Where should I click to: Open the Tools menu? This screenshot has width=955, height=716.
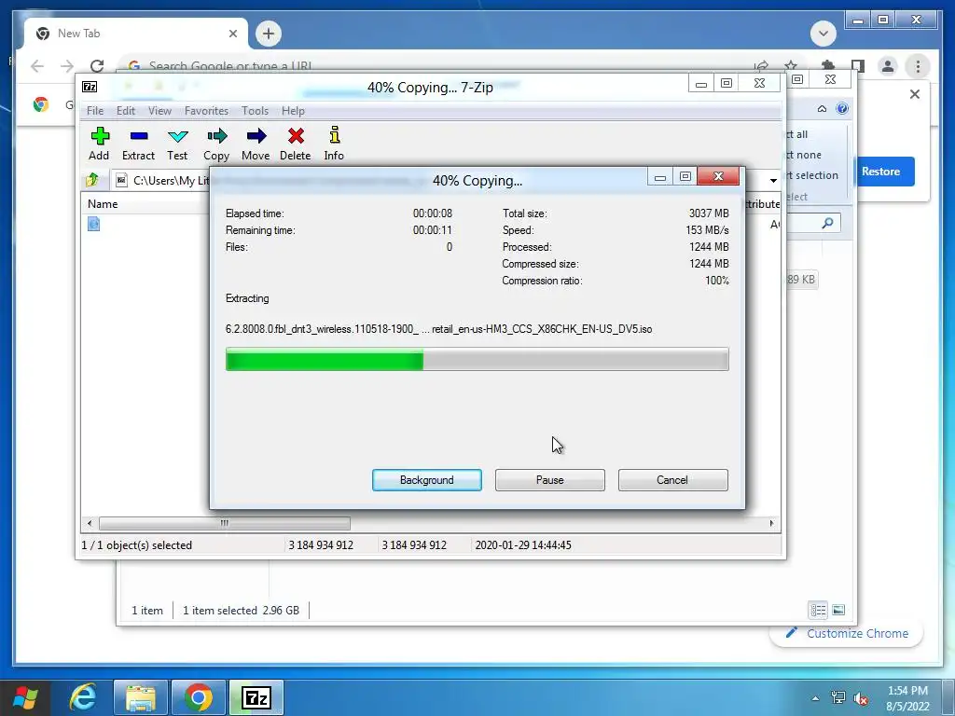tap(255, 111)
